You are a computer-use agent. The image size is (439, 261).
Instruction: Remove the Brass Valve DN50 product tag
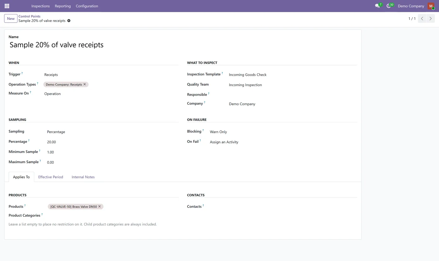coord(99,206)
